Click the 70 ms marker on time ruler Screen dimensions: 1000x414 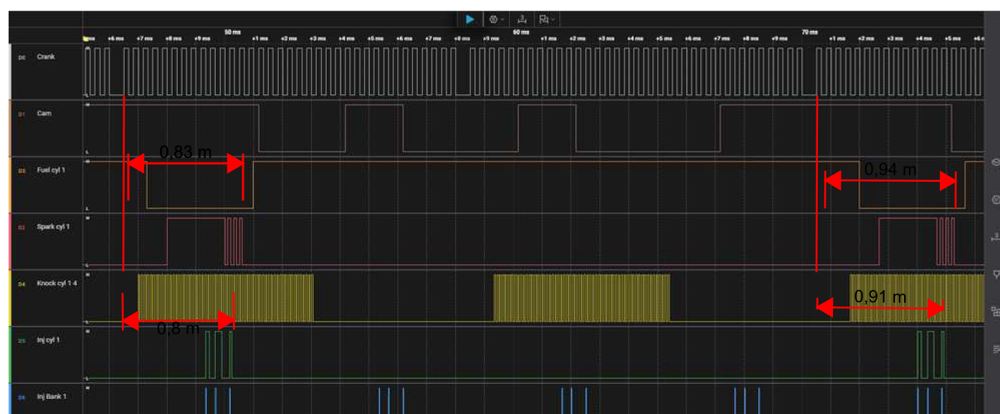point(809,32)
